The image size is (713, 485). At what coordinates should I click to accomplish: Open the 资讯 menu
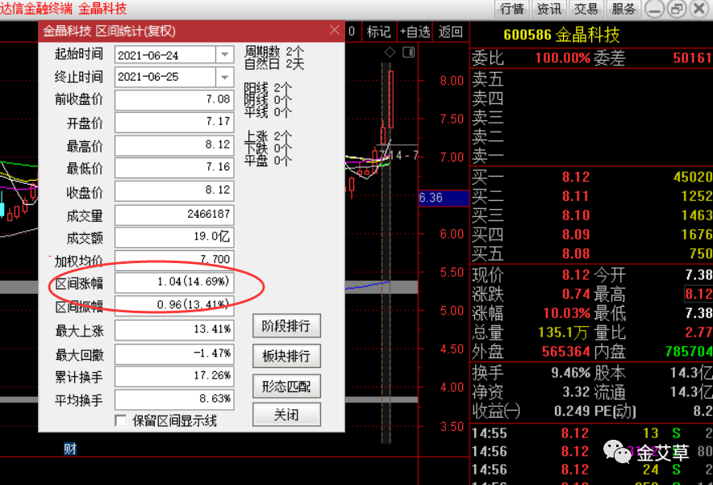pos(548,9)
